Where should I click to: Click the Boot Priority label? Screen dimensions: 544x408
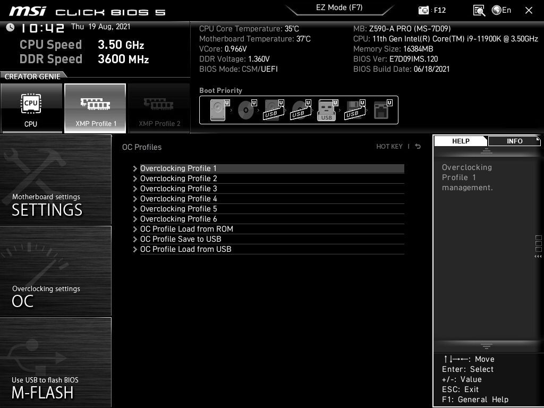point(220,90)
